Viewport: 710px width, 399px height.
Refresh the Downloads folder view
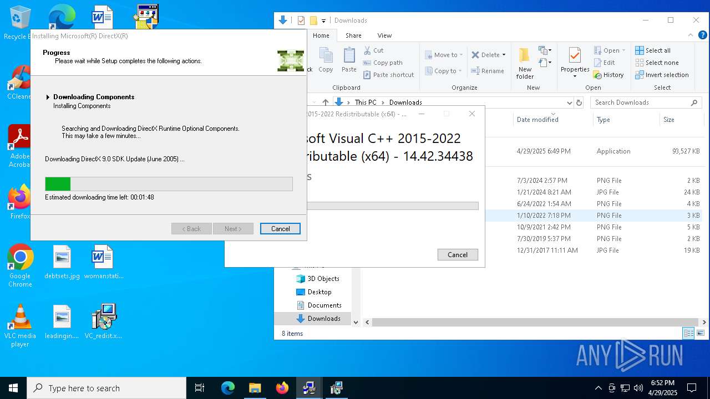(579, 103)
